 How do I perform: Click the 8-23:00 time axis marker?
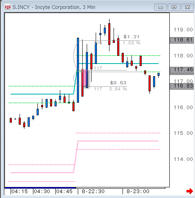coord(138,191)
